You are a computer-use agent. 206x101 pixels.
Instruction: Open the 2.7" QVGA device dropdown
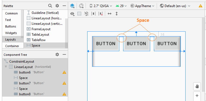point(101,6)
